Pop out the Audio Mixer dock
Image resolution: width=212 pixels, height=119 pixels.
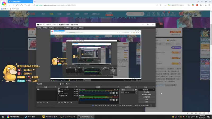pyautogui.click(x=119, y=87)
